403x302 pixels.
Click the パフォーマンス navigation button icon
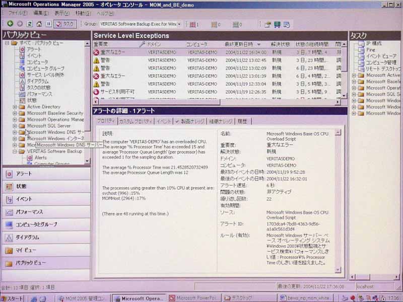[x=9, y=212]
